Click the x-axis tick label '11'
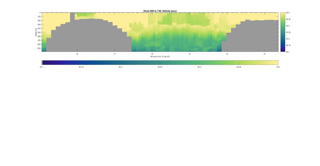 tap(115, 54)
